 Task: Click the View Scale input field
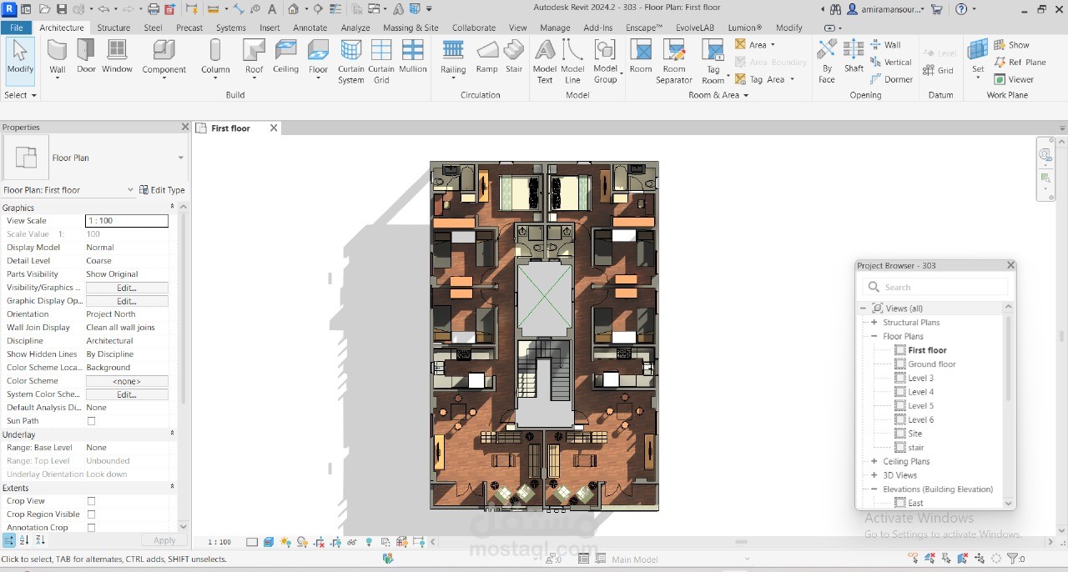point(127,221)
